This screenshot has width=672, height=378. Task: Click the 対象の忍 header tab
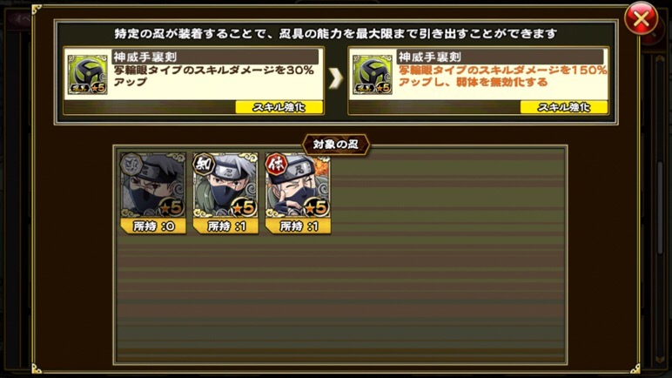[x=336, y=145]
